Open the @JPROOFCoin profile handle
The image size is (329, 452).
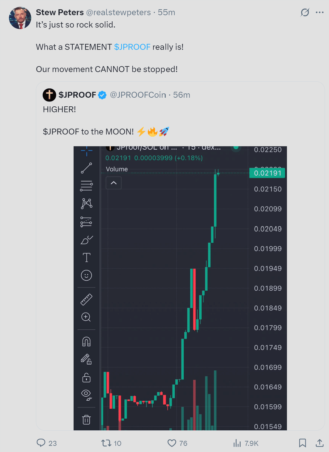coord(138,95)
